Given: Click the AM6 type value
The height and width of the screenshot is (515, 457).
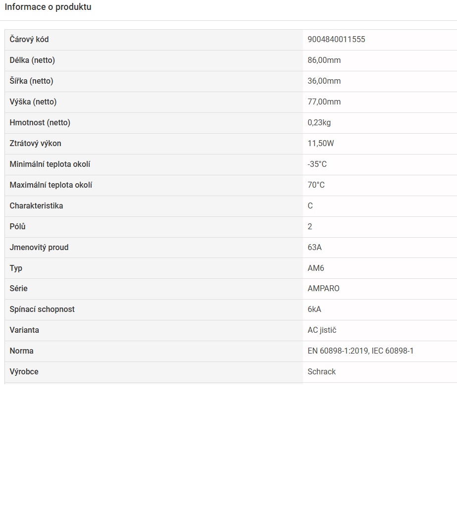Looking at the screenshot, I should click(316, 268).
